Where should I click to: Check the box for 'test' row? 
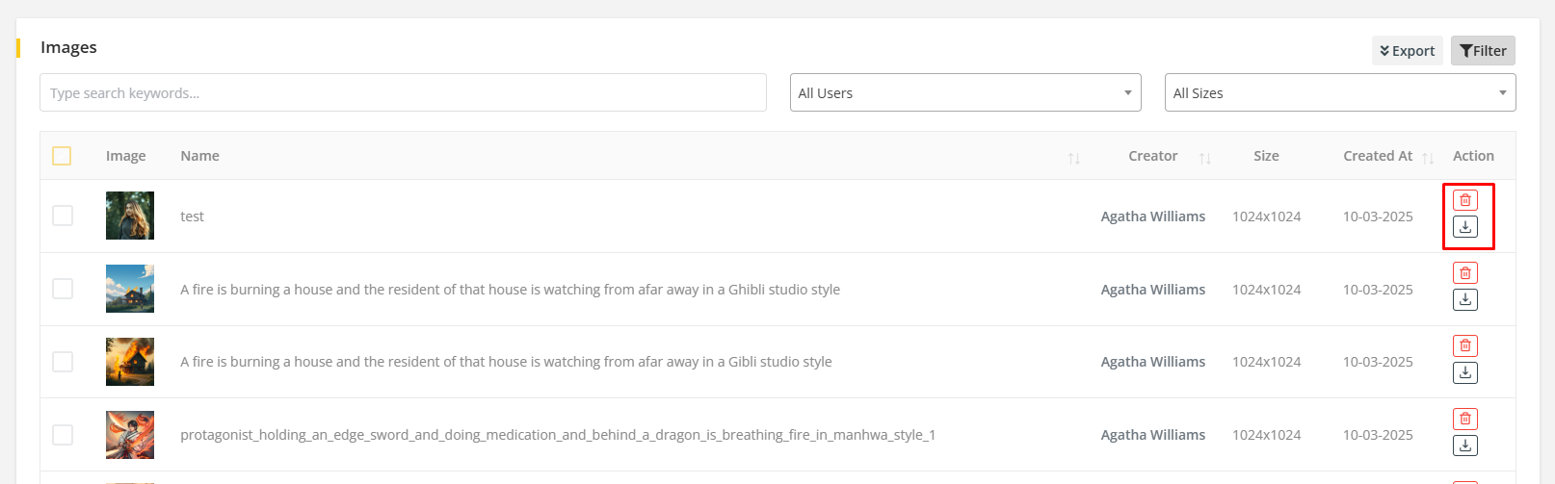point(63,216)
